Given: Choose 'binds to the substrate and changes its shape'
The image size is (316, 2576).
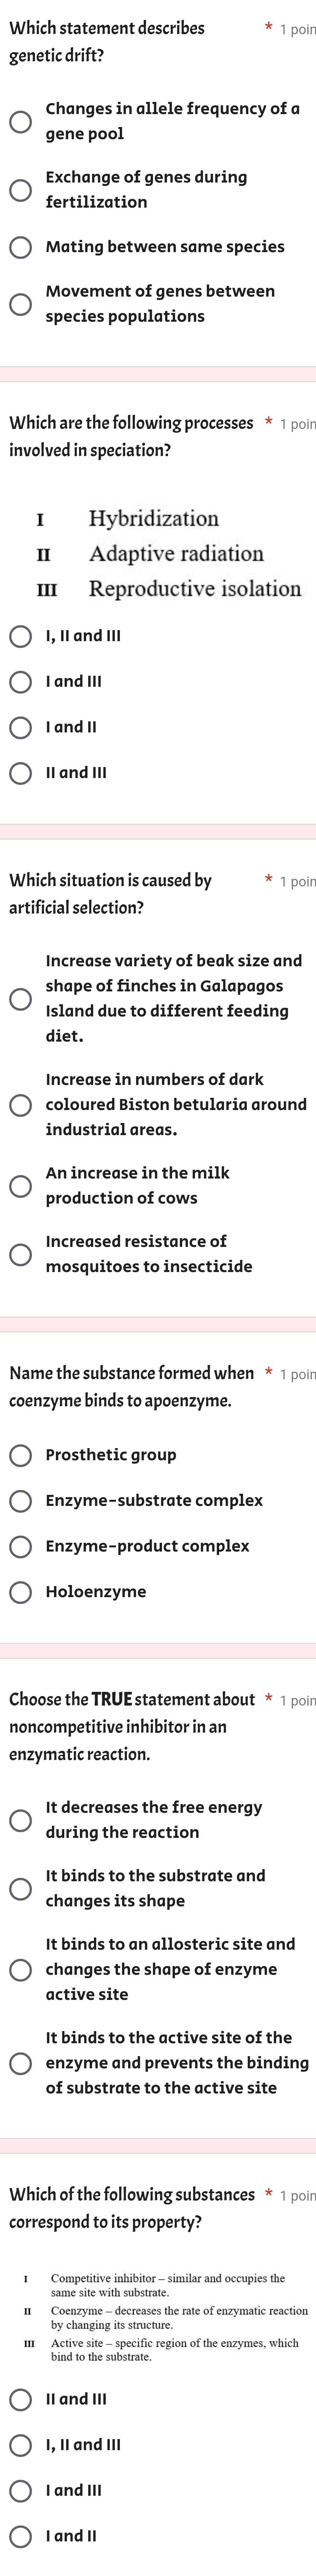Looking at the screenshot, I should (x=20, y=1888).
